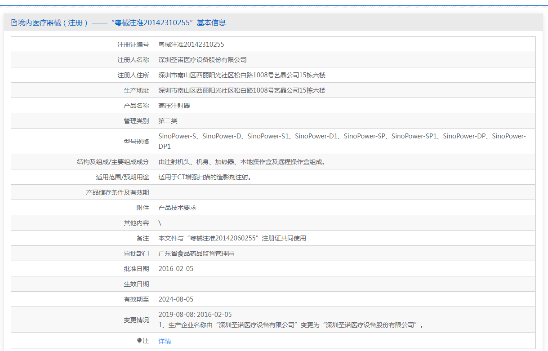Select the 审批部门 label

[x=136, y=253]
